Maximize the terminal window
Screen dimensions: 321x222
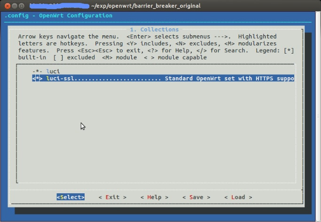coord(21,6)
